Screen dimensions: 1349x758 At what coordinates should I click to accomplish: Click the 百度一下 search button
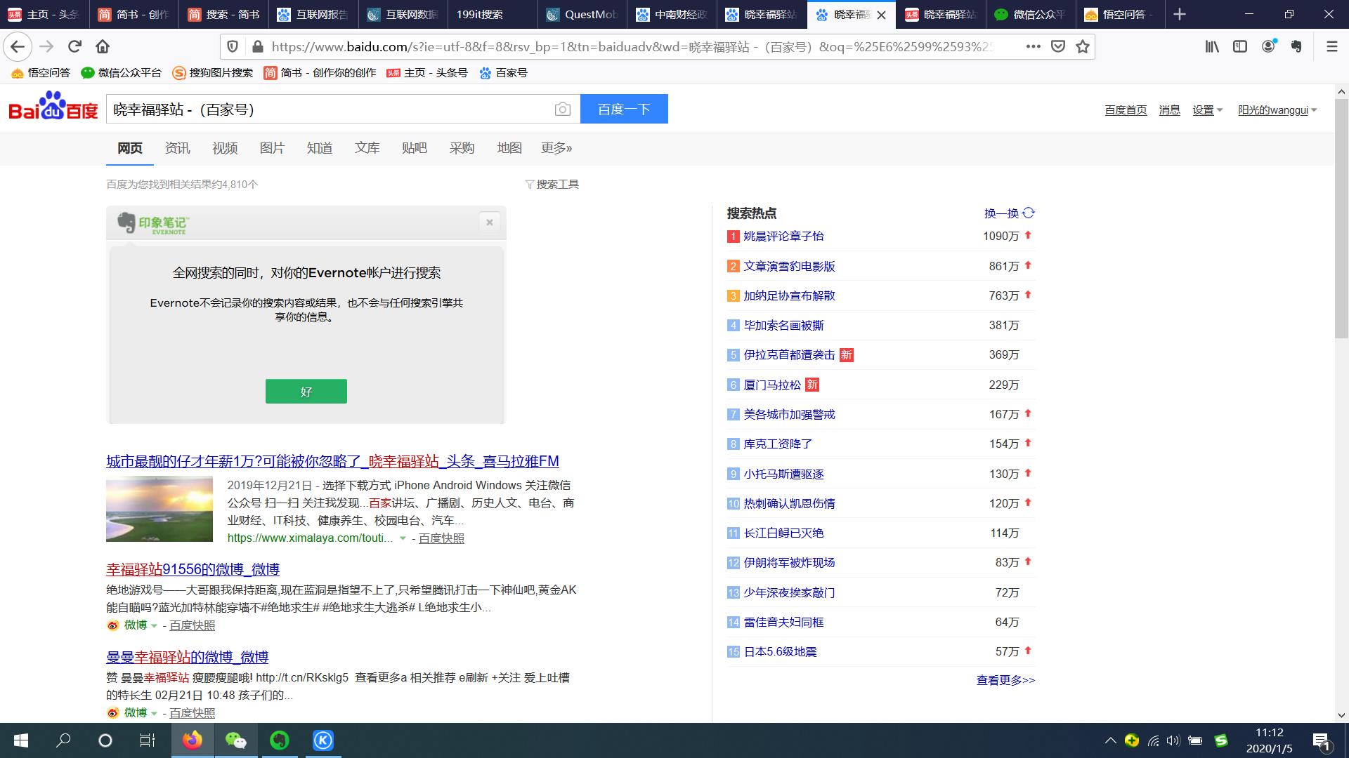pos(624,109)
